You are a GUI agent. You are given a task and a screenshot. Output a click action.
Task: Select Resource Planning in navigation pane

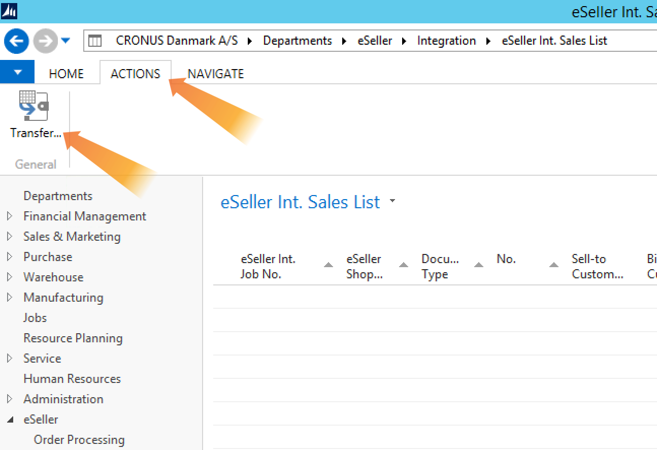tap(73, 338)
